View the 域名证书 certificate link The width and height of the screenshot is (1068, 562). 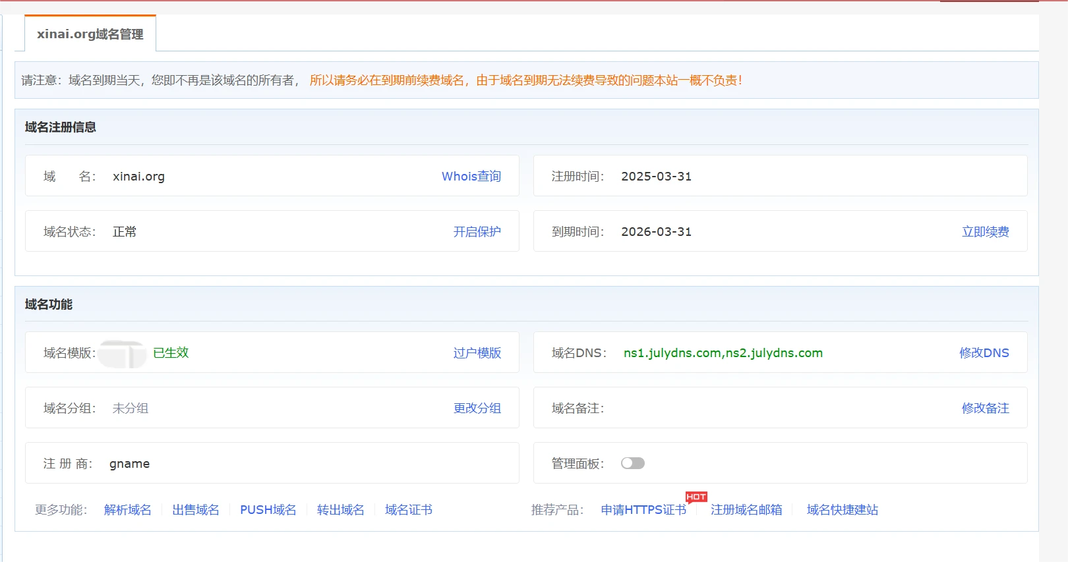click(x=409, y=510)
